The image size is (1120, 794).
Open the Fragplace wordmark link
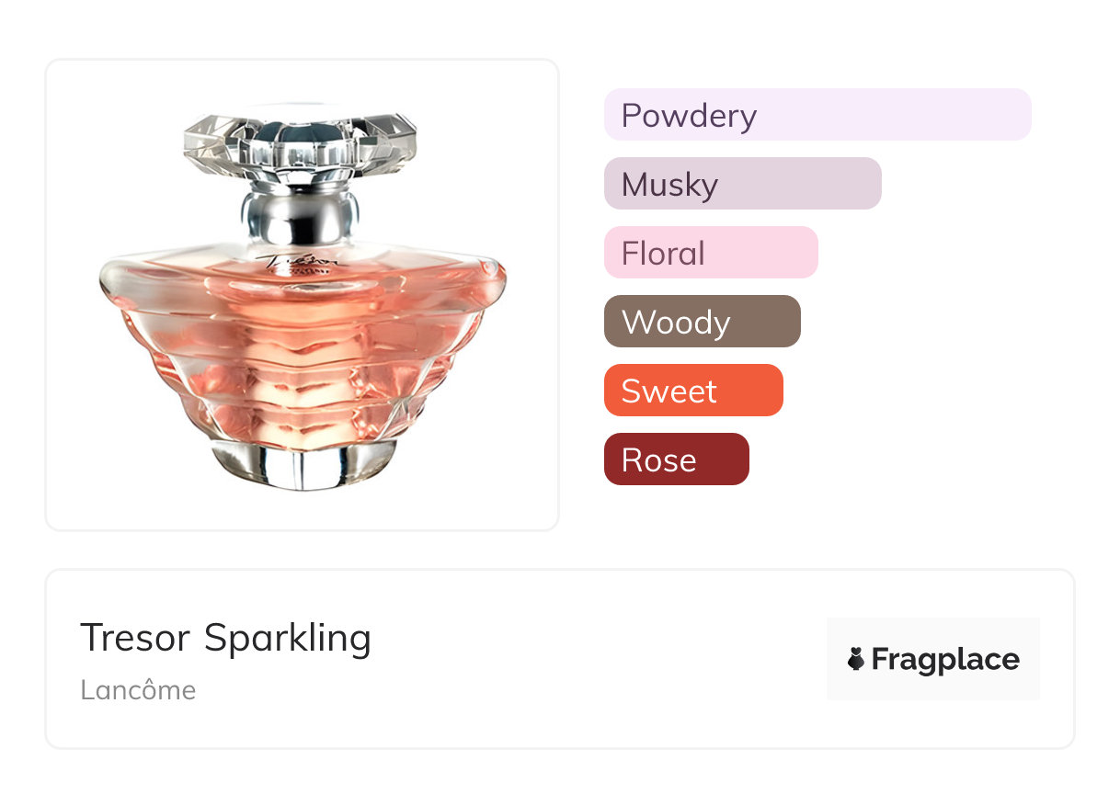[945, 660]
